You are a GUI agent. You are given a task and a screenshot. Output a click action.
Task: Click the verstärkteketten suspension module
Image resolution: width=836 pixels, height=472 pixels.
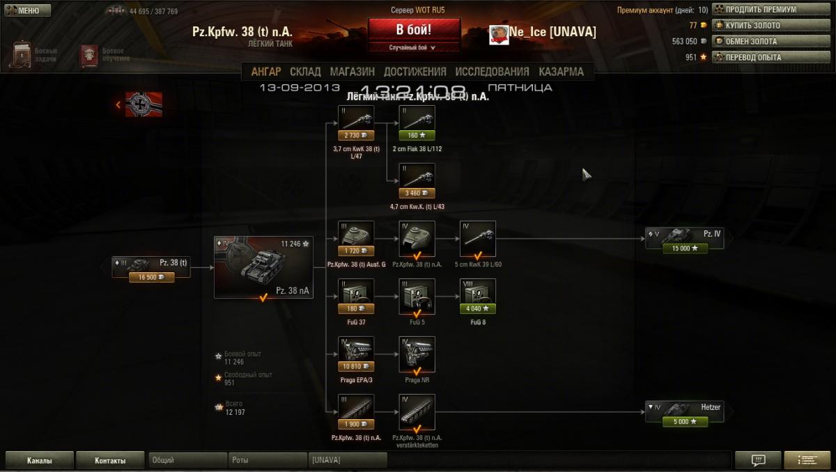pos(417,412)
